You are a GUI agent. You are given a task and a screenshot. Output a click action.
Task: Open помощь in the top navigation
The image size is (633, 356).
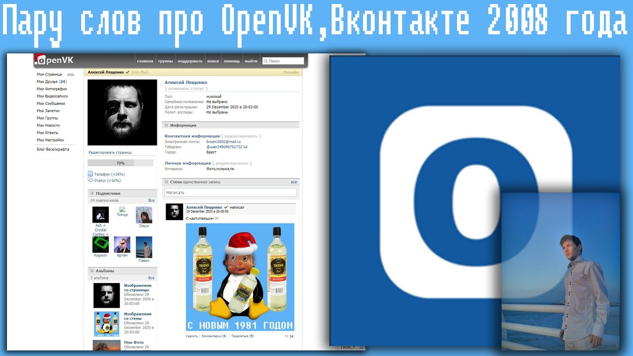(232, 61)
